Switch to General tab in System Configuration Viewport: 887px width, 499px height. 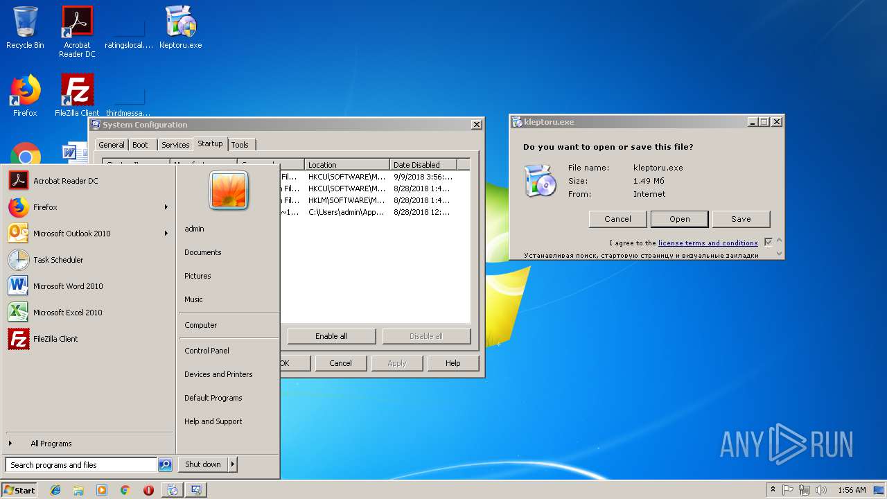pyautogui.click(x=112, y=145)
